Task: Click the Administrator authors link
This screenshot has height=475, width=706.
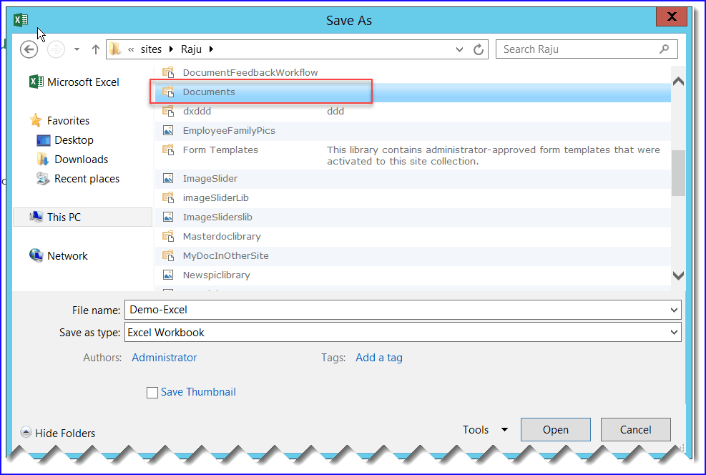Action: (x=164, y=357)
